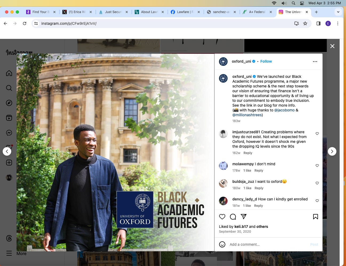The image size is (346, 266).
Task: Save the post with bookmark icon
Action: click(x=316, y=217)
